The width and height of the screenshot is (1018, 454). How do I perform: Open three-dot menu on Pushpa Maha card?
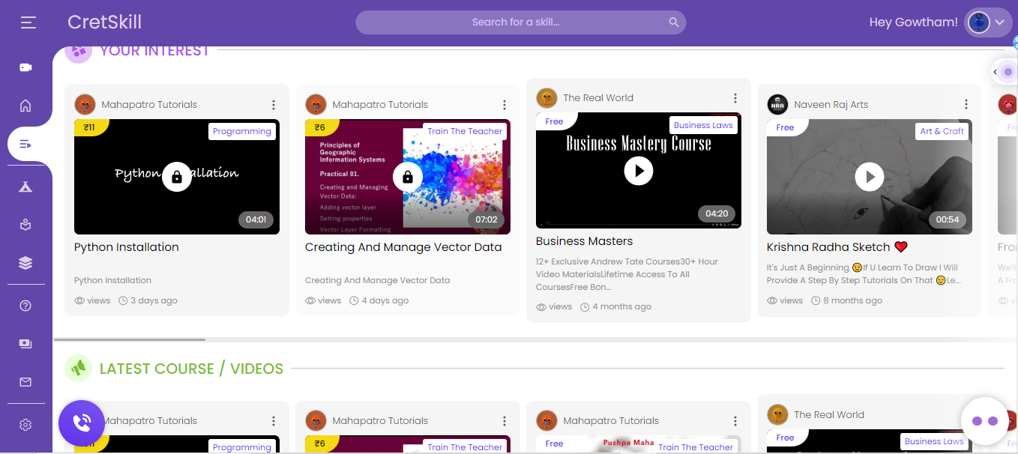pos(735,421)
